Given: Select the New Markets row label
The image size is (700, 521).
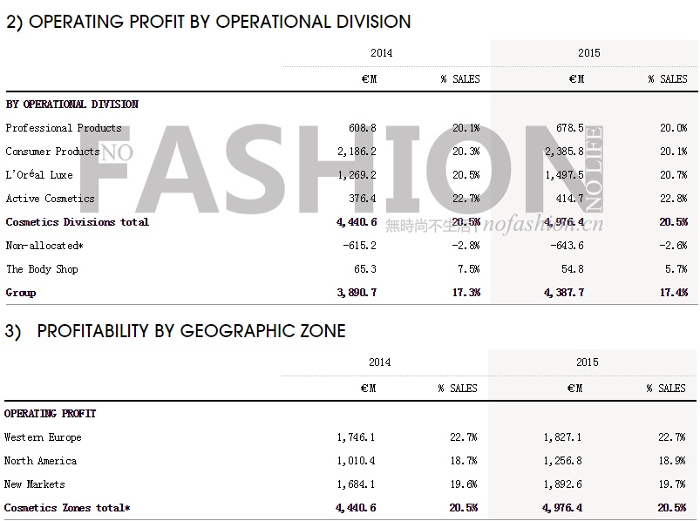Looking at the screenshot, I should pos(35,484).
